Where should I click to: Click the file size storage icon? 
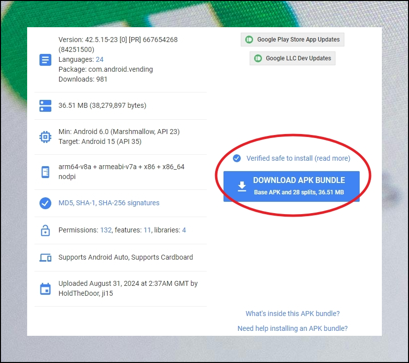click(45, 106)
